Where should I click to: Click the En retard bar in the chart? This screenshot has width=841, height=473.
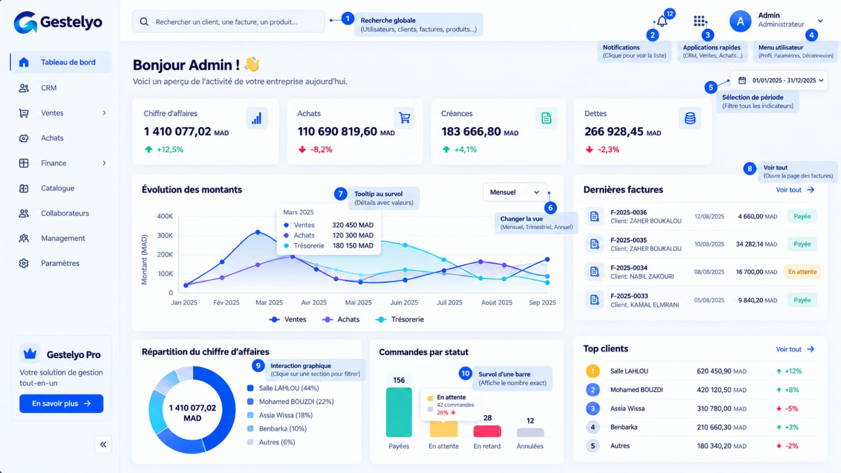click(x=487, y=431)
